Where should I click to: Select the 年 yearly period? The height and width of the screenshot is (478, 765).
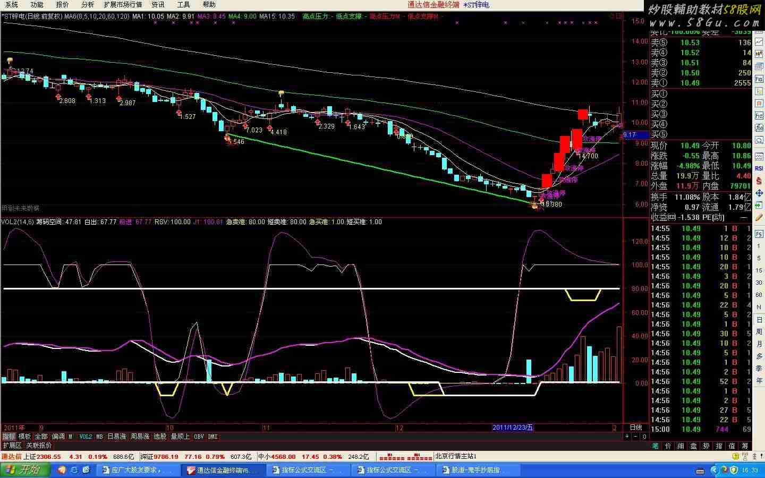click(x=759, y=380)
